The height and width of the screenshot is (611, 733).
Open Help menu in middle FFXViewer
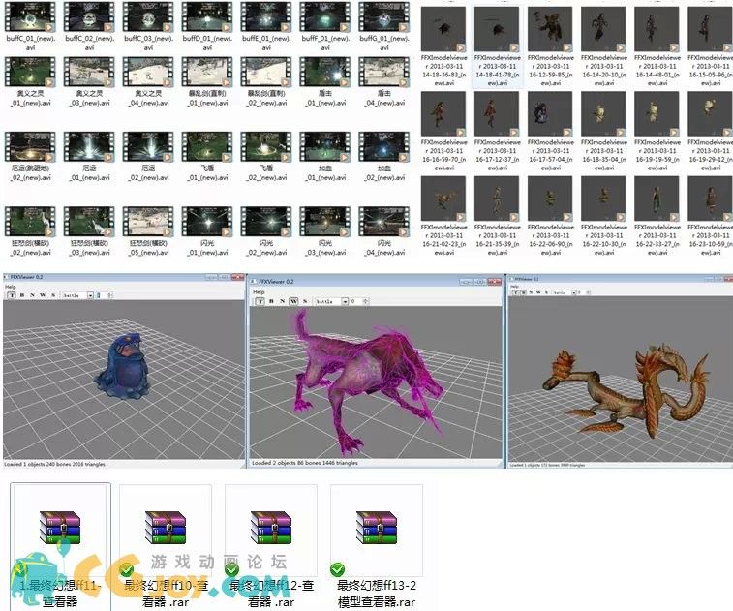click(259, 291)
